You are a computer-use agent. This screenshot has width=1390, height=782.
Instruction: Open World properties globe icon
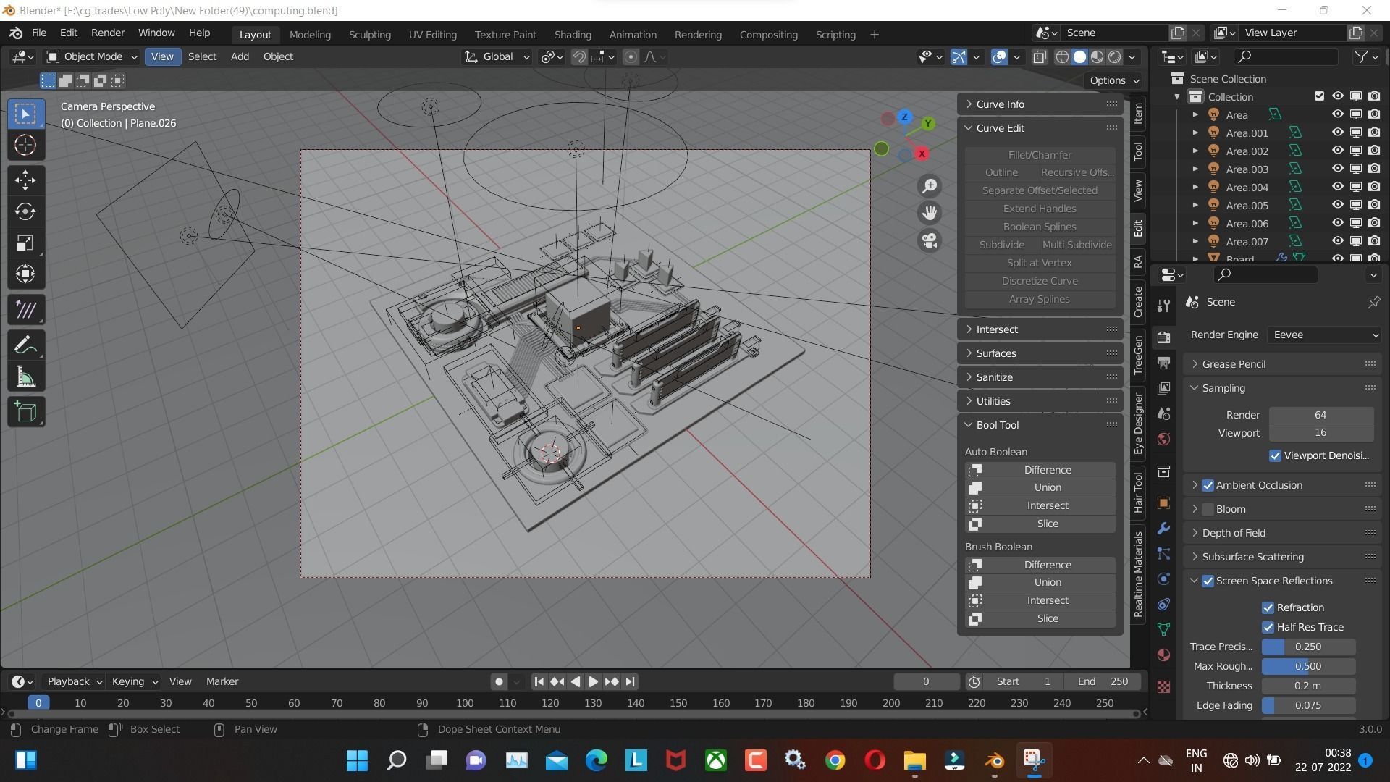point(1163,439)
